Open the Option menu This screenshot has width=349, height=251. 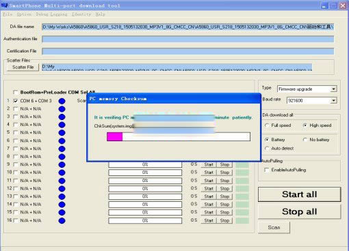[24, 14]
